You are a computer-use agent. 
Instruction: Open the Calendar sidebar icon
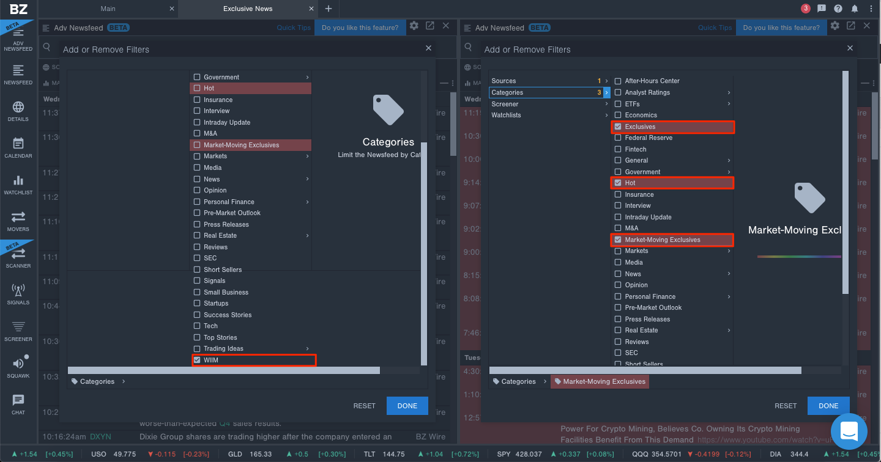(18, 148)
